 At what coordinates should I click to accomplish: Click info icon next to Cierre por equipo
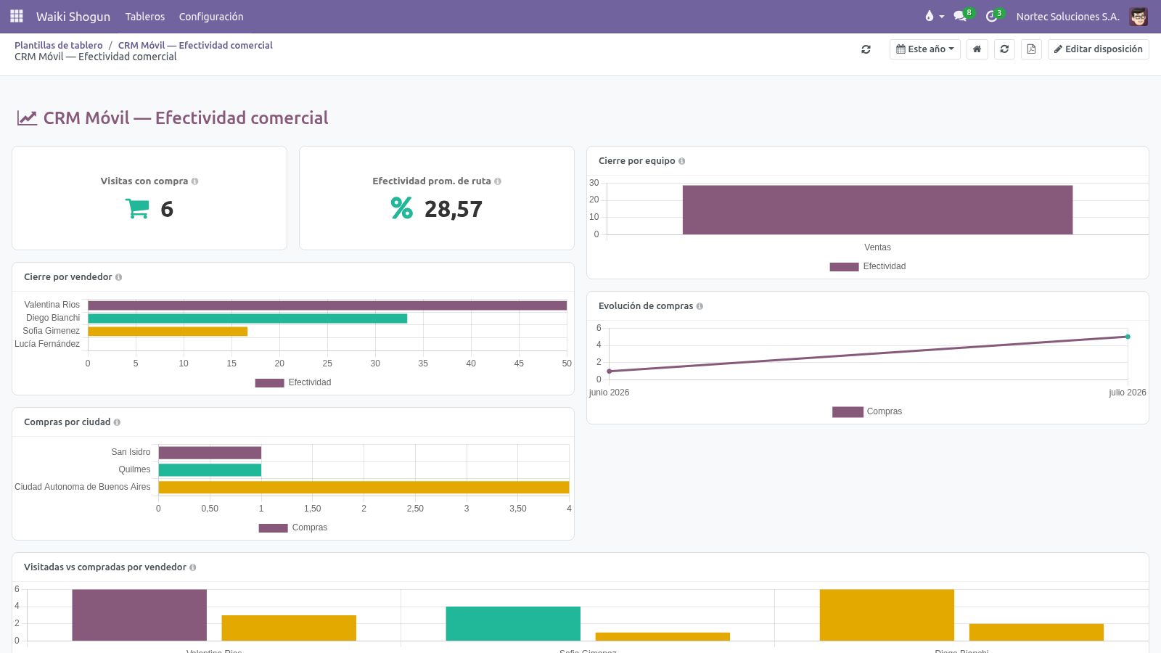(681, 161)
